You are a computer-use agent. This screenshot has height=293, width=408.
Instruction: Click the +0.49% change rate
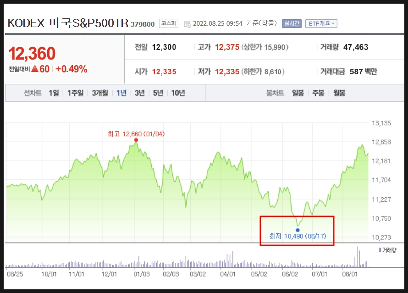[72, 69]
